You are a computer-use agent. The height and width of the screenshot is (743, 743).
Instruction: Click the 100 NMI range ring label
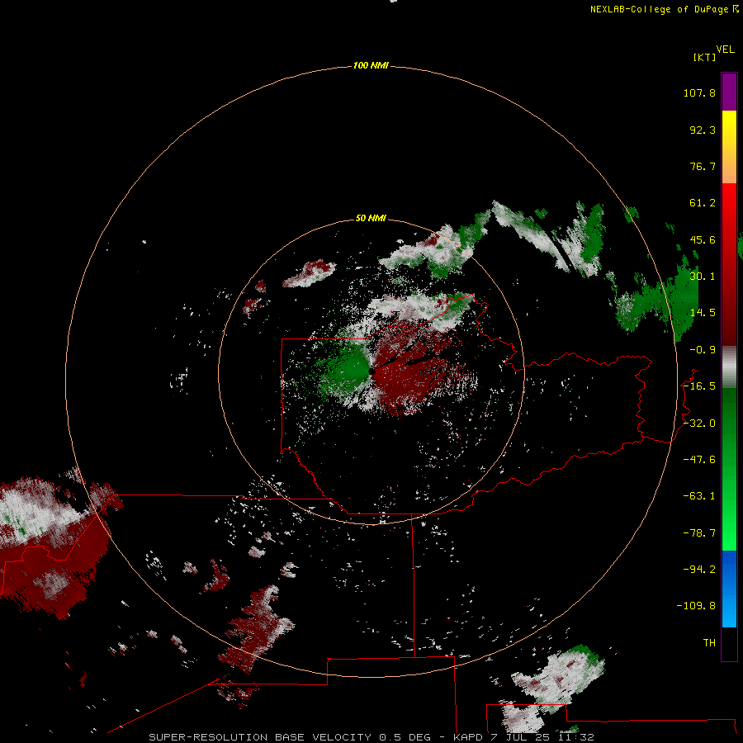371,65
